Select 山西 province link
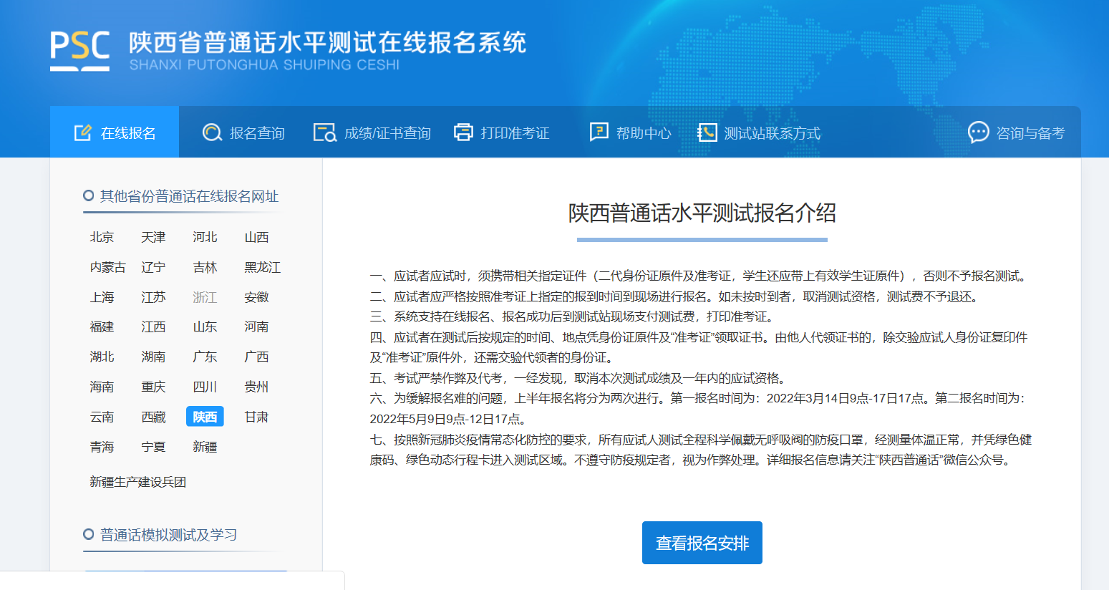The height and width of the screenshot is (590, 1109). point(256,237)
